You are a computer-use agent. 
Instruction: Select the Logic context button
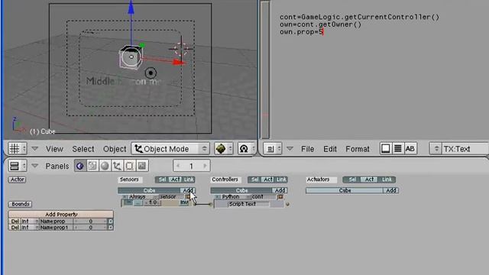pos(80,166)
